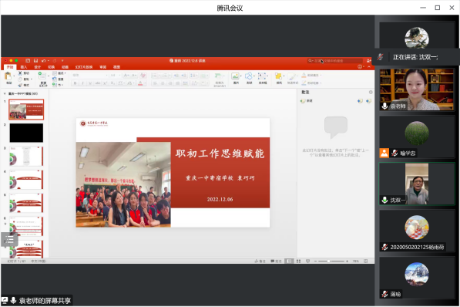Click the zoom out minus button
The height and width of the screenshot is (307, 460).
[315, 261]
